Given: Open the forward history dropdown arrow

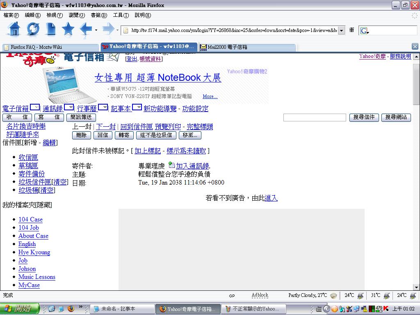Looking at the screenshot, I should coord(118,30).
